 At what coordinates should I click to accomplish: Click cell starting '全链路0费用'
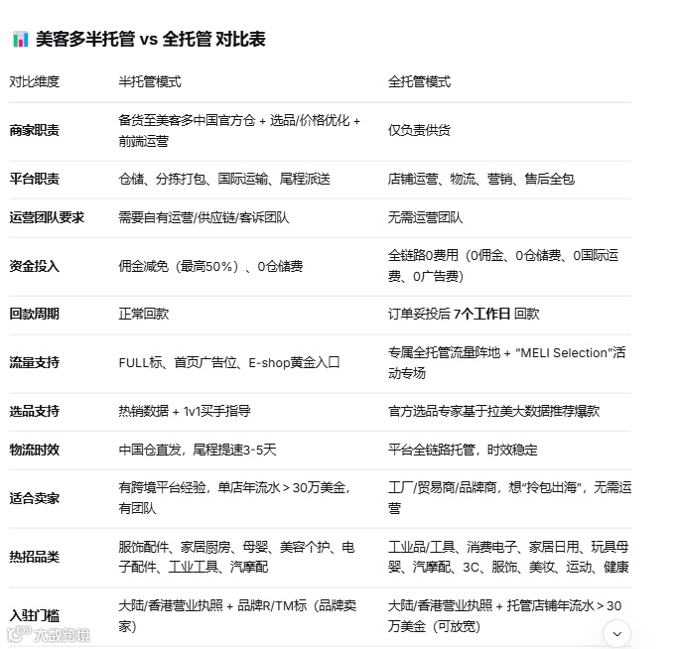pos(503,266)
